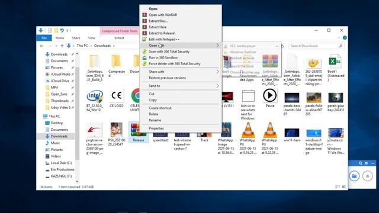This screenshot has height=213, width=379.
Task: Click the up-one-level arrow
Action: click(62, 46)
